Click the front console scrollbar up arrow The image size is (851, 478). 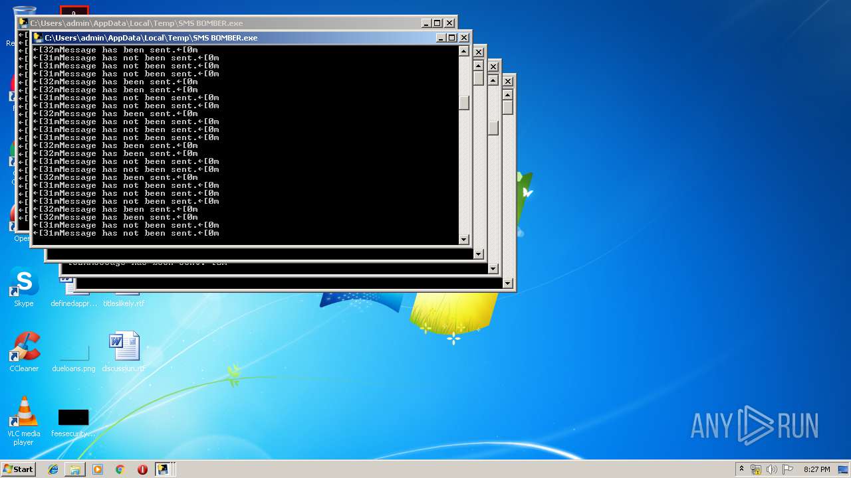point(464,51)
